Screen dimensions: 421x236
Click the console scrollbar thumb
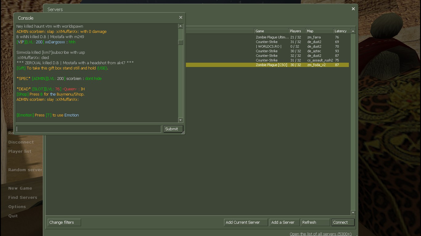pyautogui.click(x=181, y=42)
